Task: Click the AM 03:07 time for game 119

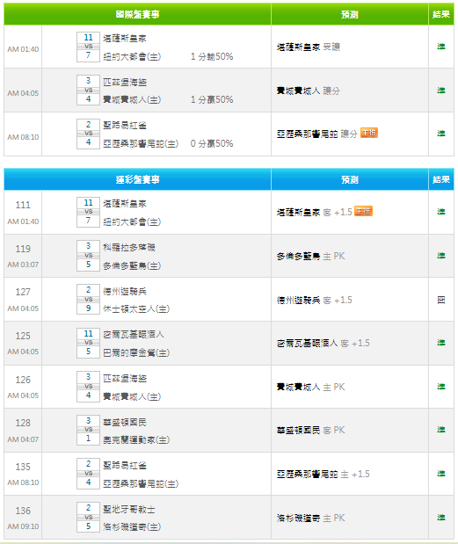Action: pyautogui.click(x=23, y=265)
